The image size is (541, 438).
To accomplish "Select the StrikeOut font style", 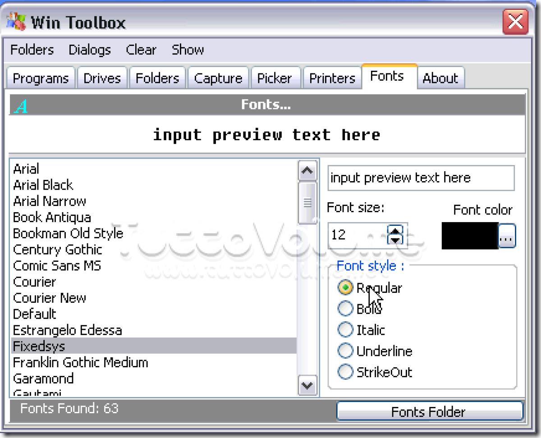I will [375, 372].
